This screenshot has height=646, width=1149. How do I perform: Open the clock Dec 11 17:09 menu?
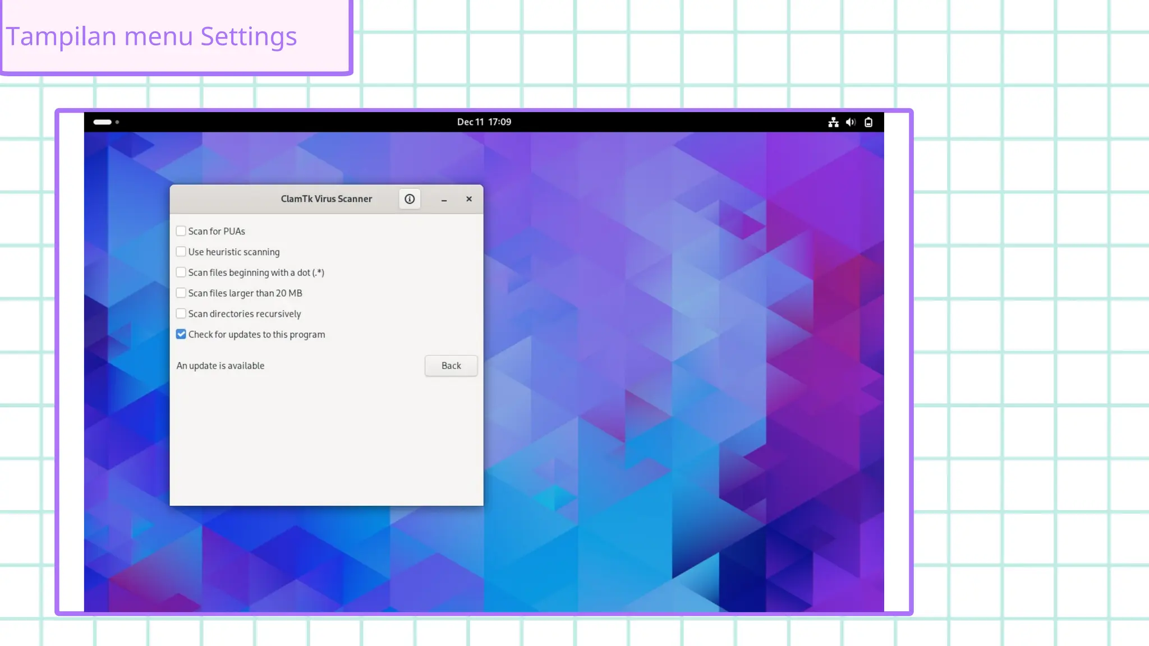484,122
